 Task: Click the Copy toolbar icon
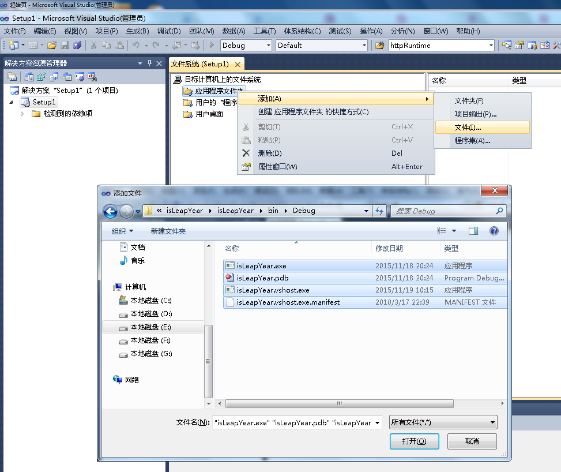pos(106,45)
